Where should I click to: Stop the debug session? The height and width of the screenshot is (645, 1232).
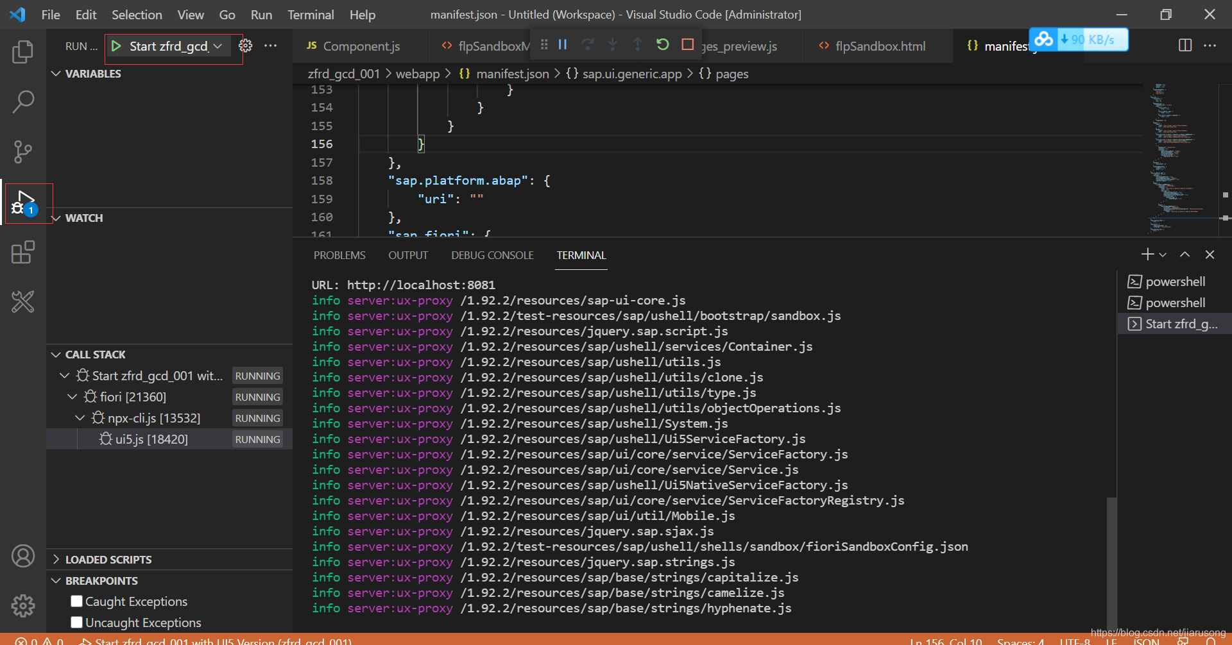[688, 44]
